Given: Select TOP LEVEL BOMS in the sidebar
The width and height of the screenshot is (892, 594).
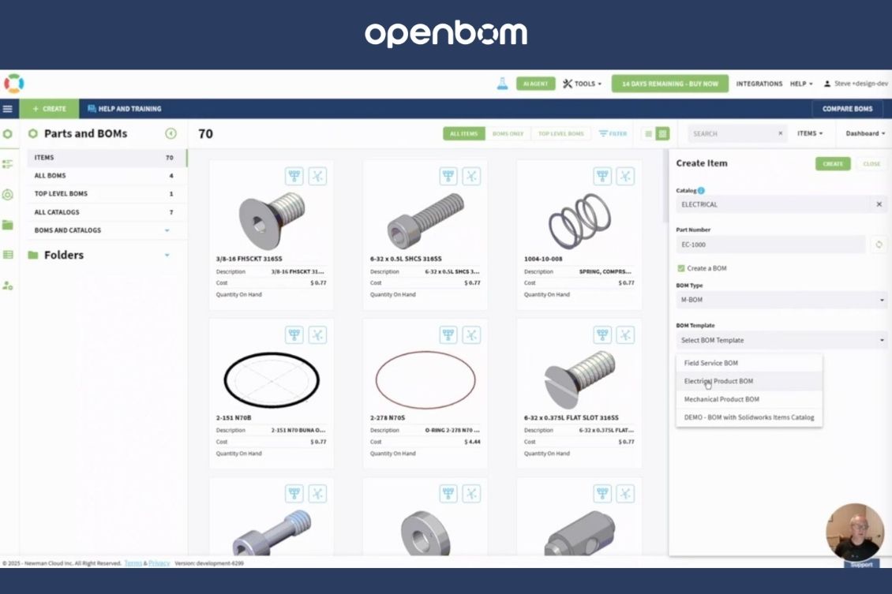Looking at the screenshot, I should pos(107,194).
